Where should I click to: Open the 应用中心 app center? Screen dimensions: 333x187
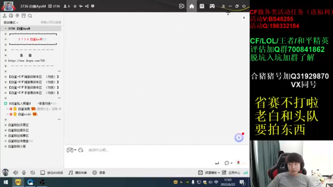(x=231, y=173)
